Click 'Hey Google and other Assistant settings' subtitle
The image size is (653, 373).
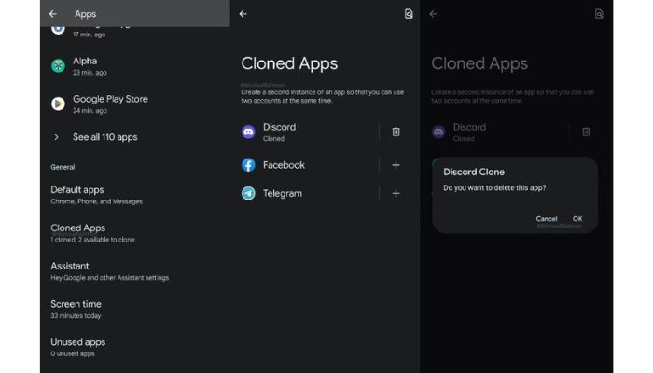[x=110, y=278]
